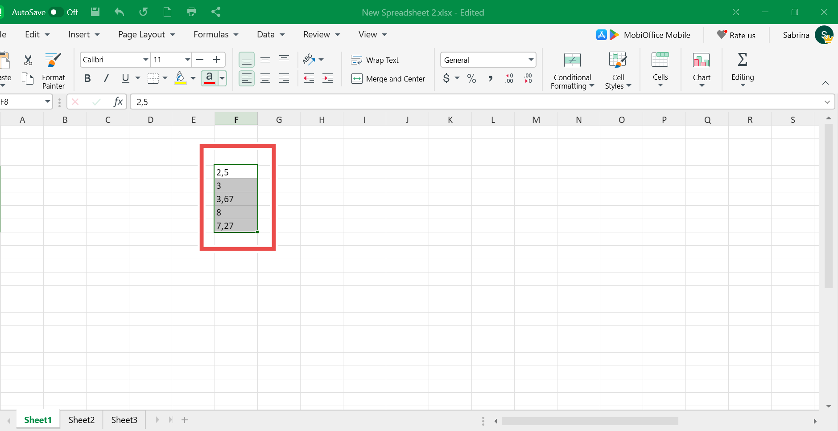Open the font size dropdown

188,60
